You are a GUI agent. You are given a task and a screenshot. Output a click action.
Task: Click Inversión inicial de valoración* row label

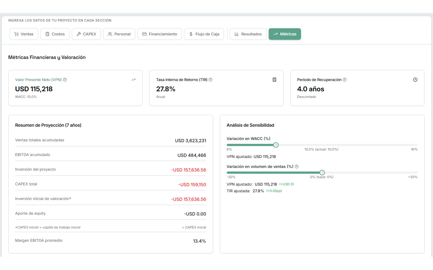coord(43,199)
